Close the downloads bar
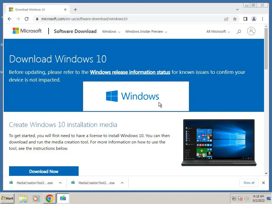 263,183
